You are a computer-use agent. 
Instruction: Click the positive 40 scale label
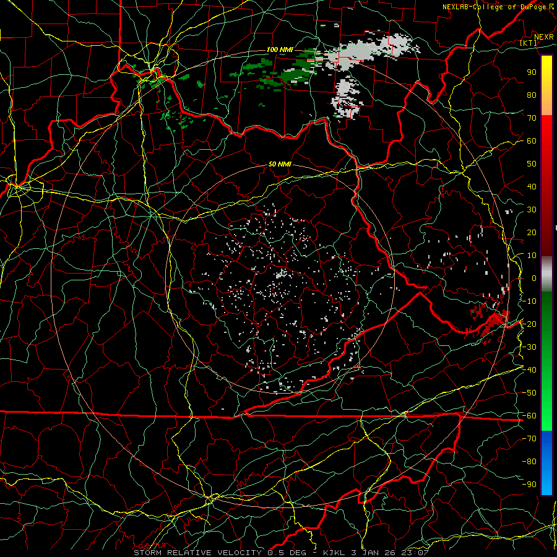point(532,186)
